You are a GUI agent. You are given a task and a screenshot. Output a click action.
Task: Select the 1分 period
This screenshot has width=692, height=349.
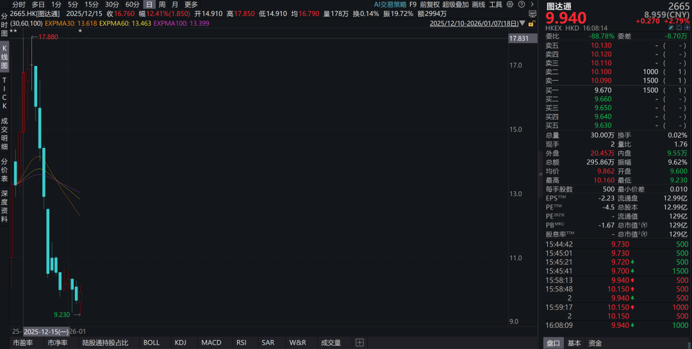56,4
